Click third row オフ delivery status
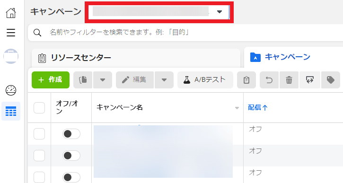The height and width of the screenshot is (183, 343). pos(255,173)
